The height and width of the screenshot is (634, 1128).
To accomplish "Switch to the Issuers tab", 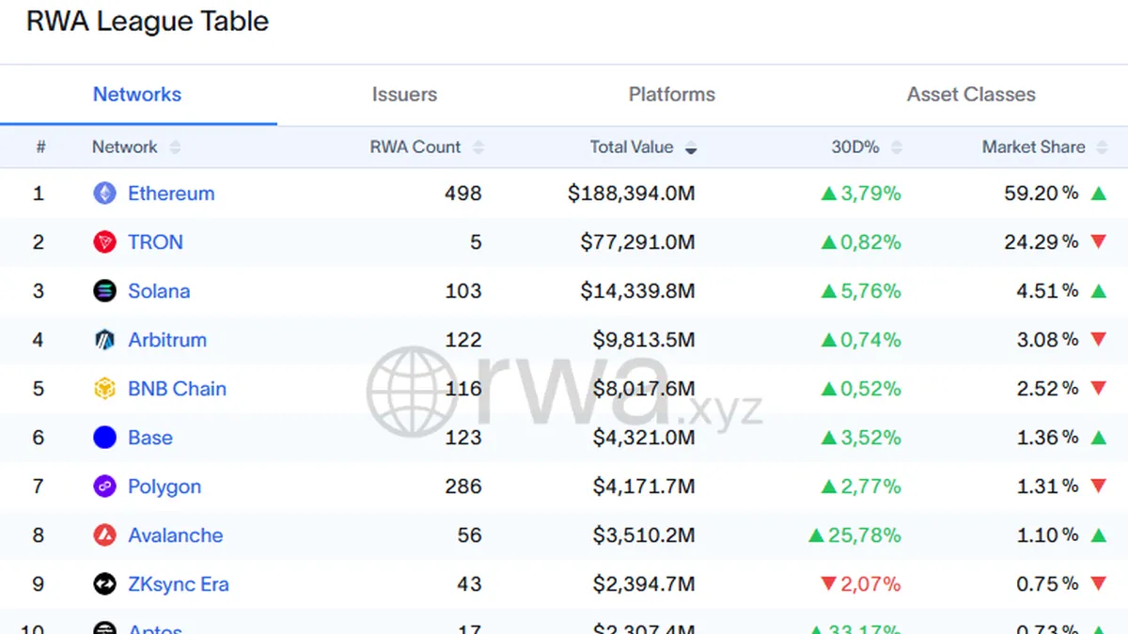I will 404,95.
